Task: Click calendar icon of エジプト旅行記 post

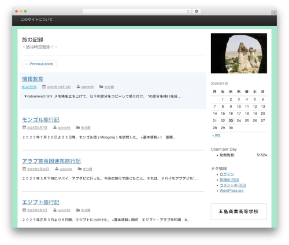Action: 24,210
